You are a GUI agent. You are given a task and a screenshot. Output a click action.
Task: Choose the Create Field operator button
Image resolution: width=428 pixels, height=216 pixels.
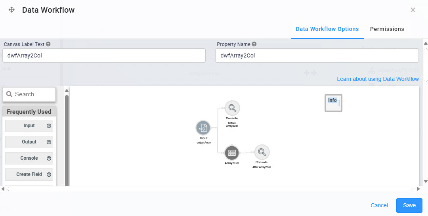coord(29,174)
